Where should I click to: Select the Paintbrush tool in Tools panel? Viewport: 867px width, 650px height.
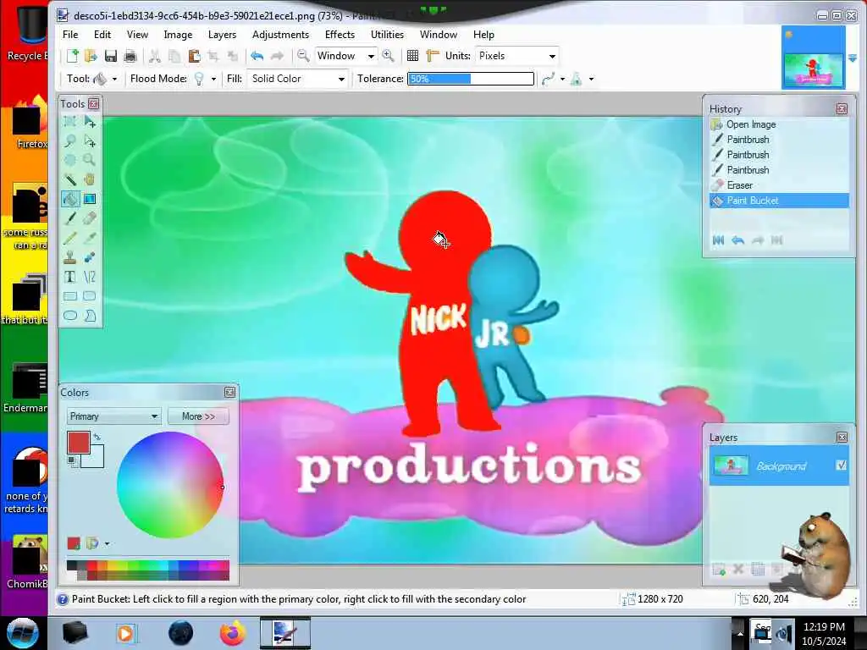pos(69,218)
